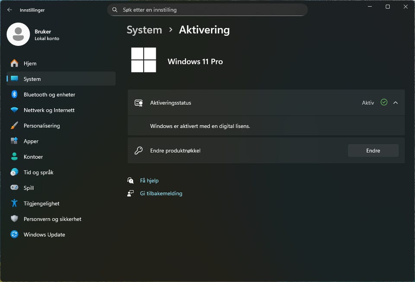Screen dimensions: 415x282
Task: Click the Hjem house icon in sidebar
Action: tap(15, 63)
